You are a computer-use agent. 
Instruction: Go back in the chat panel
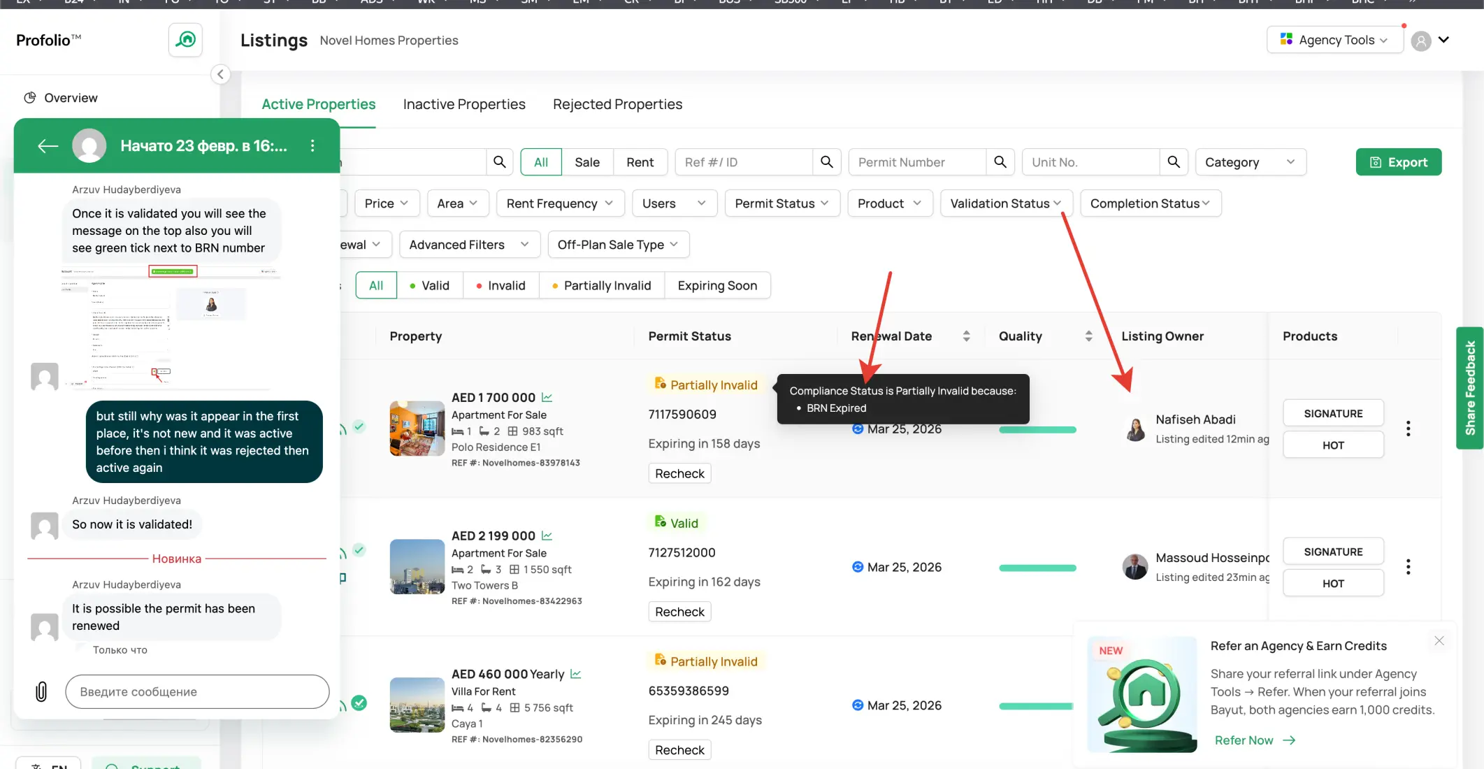[48, 145]
